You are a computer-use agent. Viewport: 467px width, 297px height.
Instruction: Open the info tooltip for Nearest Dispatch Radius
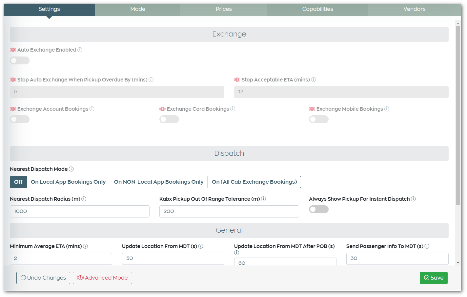click(x=84, y=199)
